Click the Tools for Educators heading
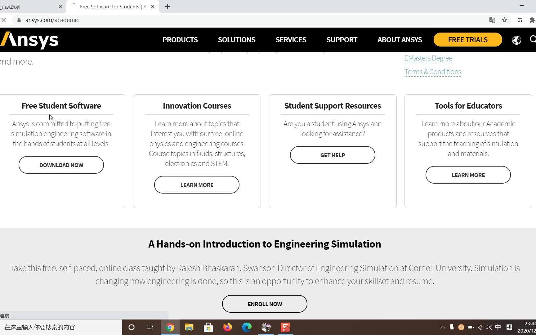The width and height of the screenshot is (536, 335). pyautogui.click(x=468, y=106)
